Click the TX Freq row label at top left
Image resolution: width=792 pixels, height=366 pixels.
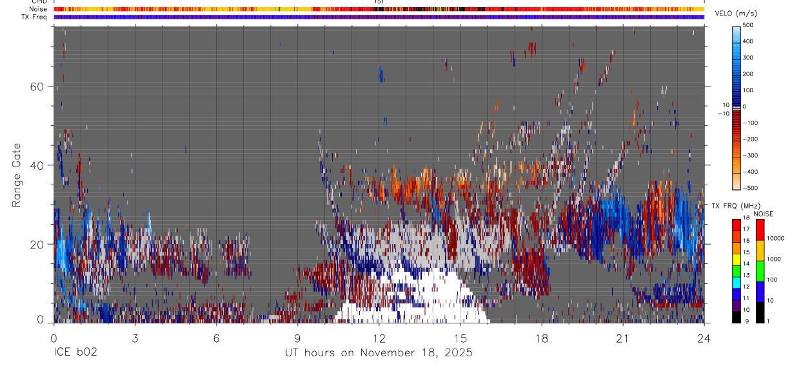[x=34, y=17]
